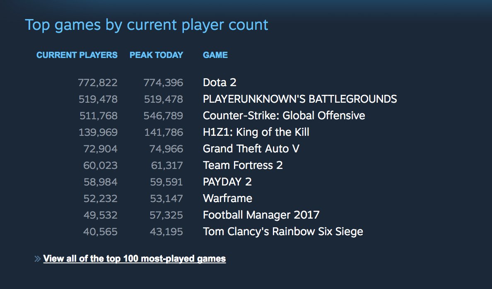Click the Warframe game name

point(227,198)
